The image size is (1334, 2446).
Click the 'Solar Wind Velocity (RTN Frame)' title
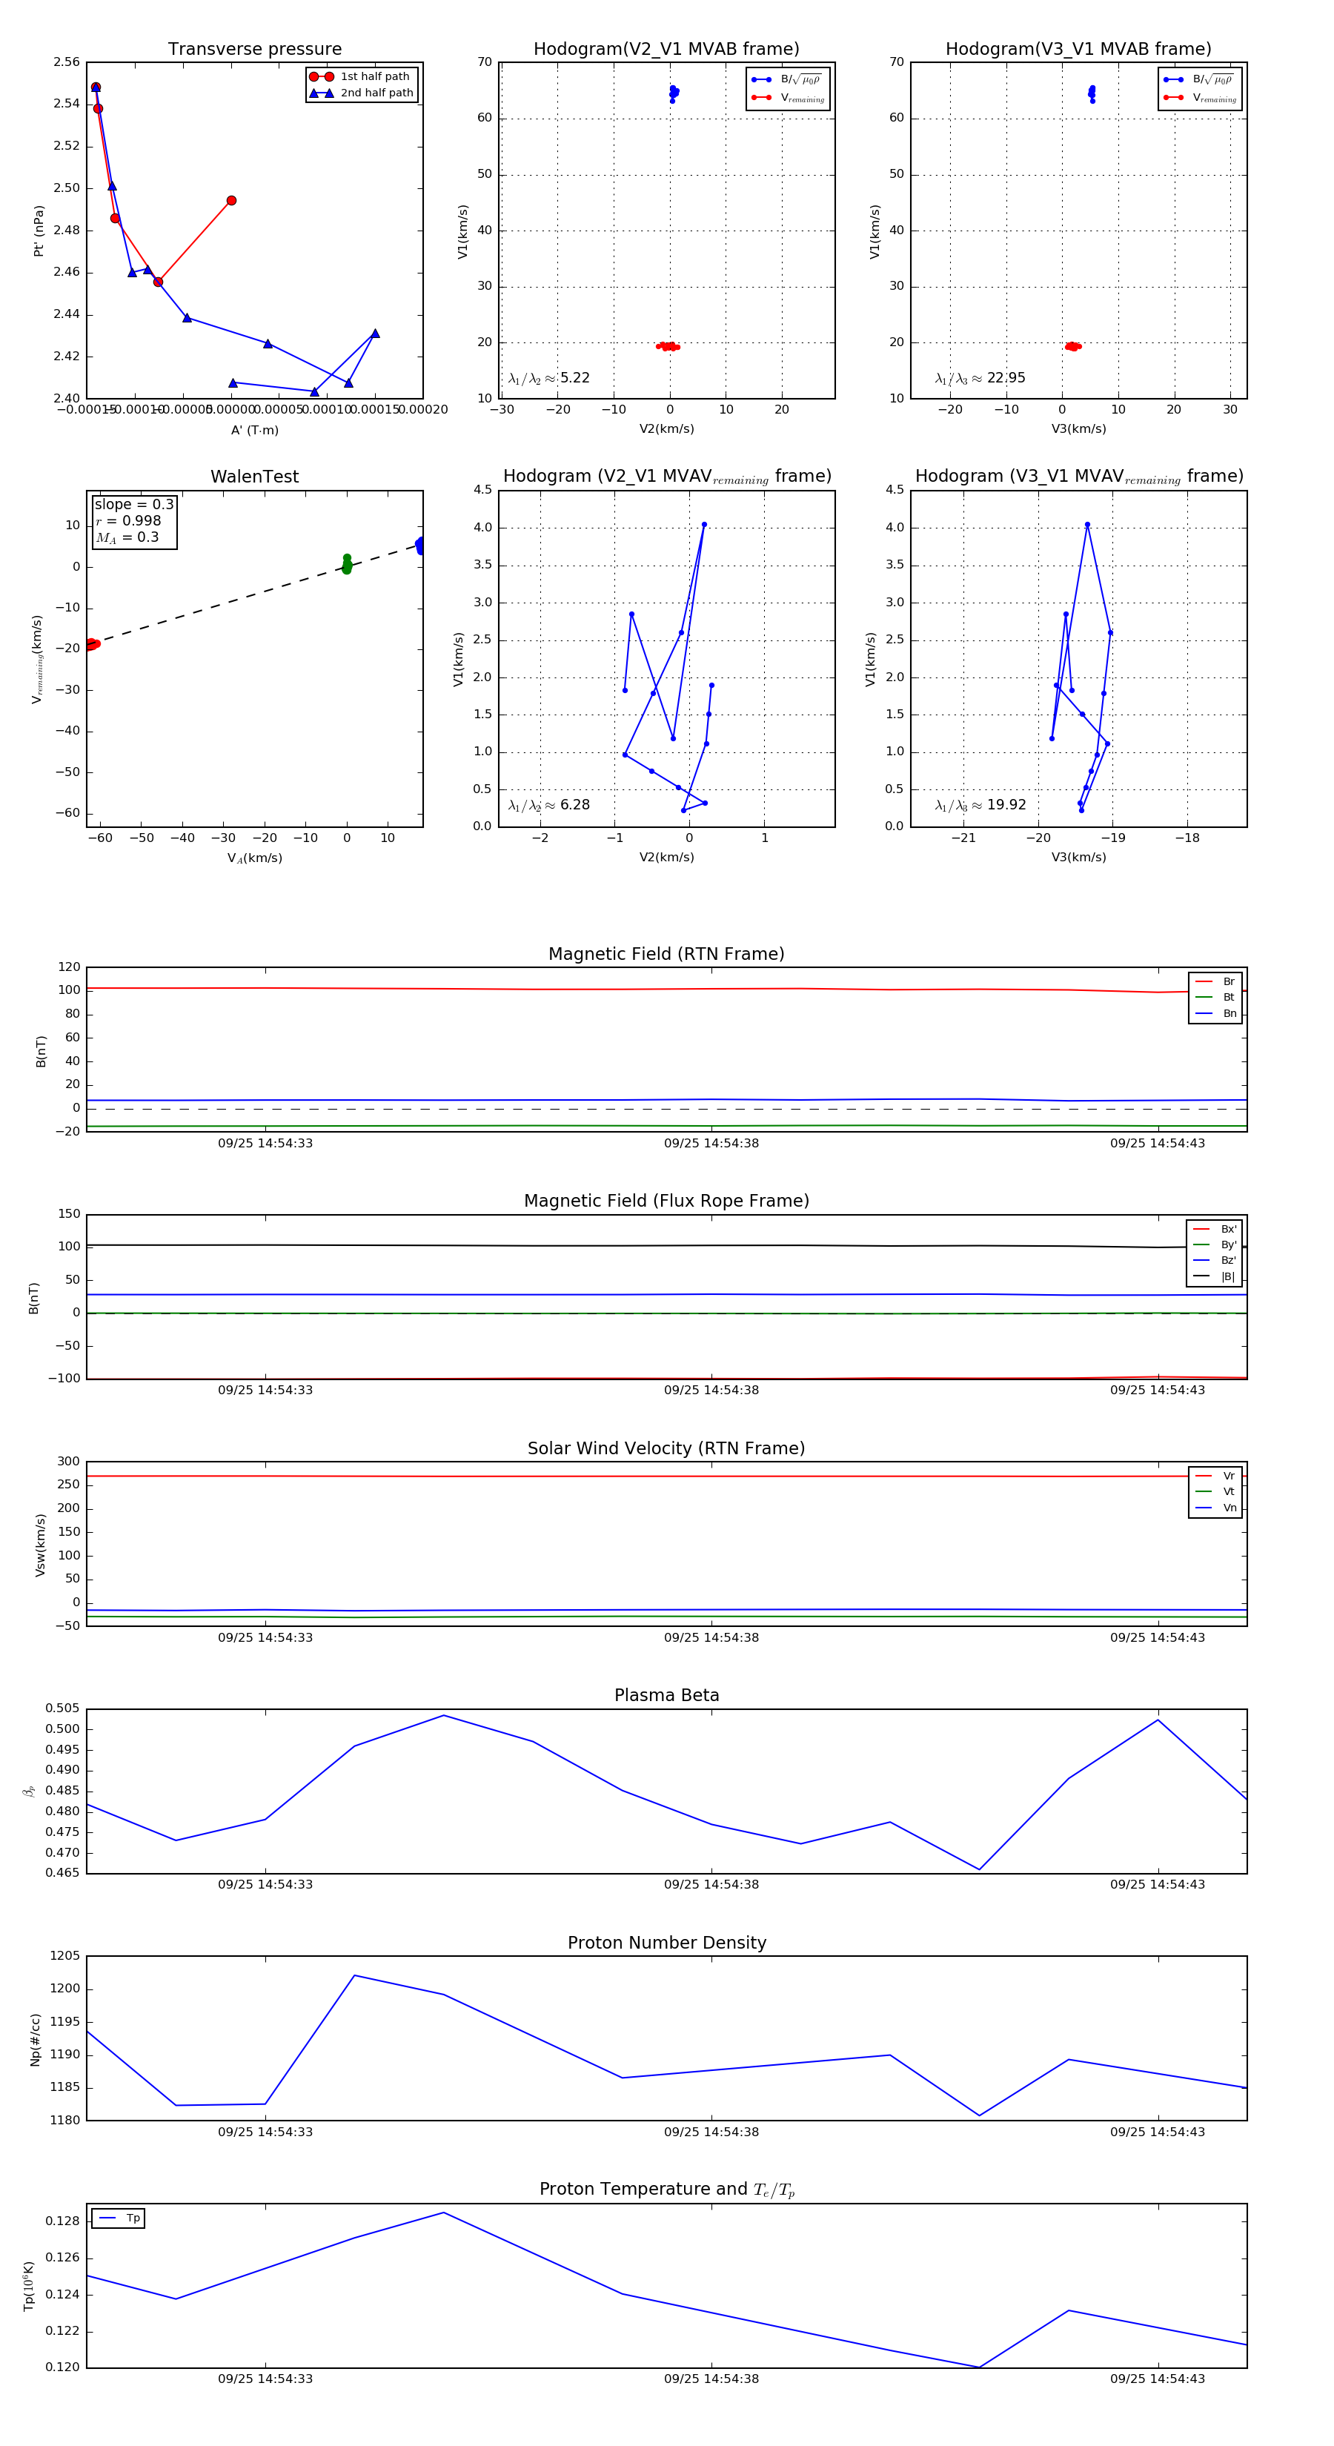tap(666, 1448)
